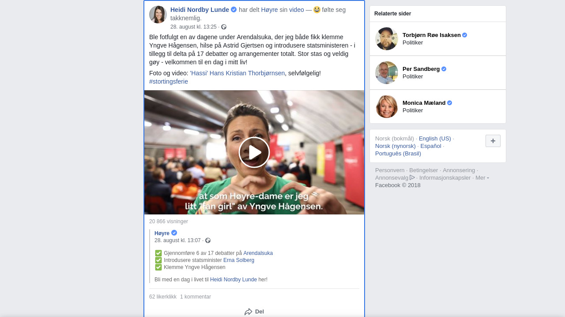Click the 20 866 visninger text
The width and height of the screenshot is (565, 317).
coord(169,221)
